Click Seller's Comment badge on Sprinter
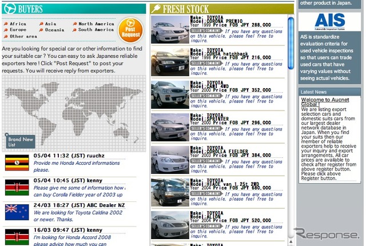The image size is (366, 246). click(206, 128)
